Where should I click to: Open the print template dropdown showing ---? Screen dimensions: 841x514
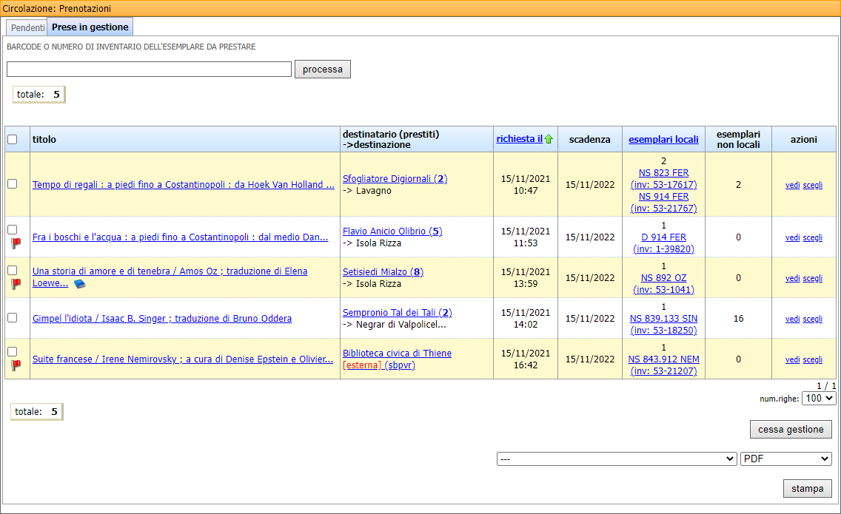click(x=616, y=459)
